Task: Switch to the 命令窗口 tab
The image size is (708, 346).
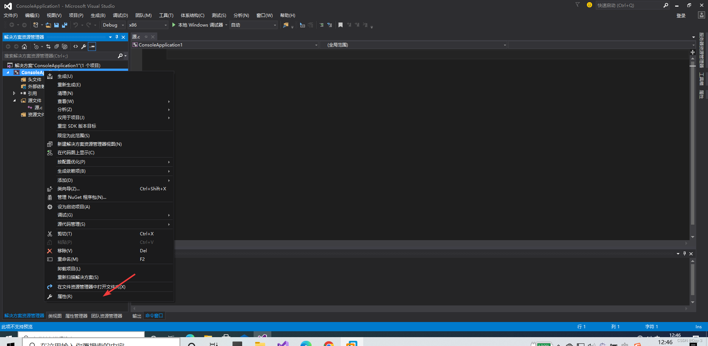Action: tap(154, 316)
